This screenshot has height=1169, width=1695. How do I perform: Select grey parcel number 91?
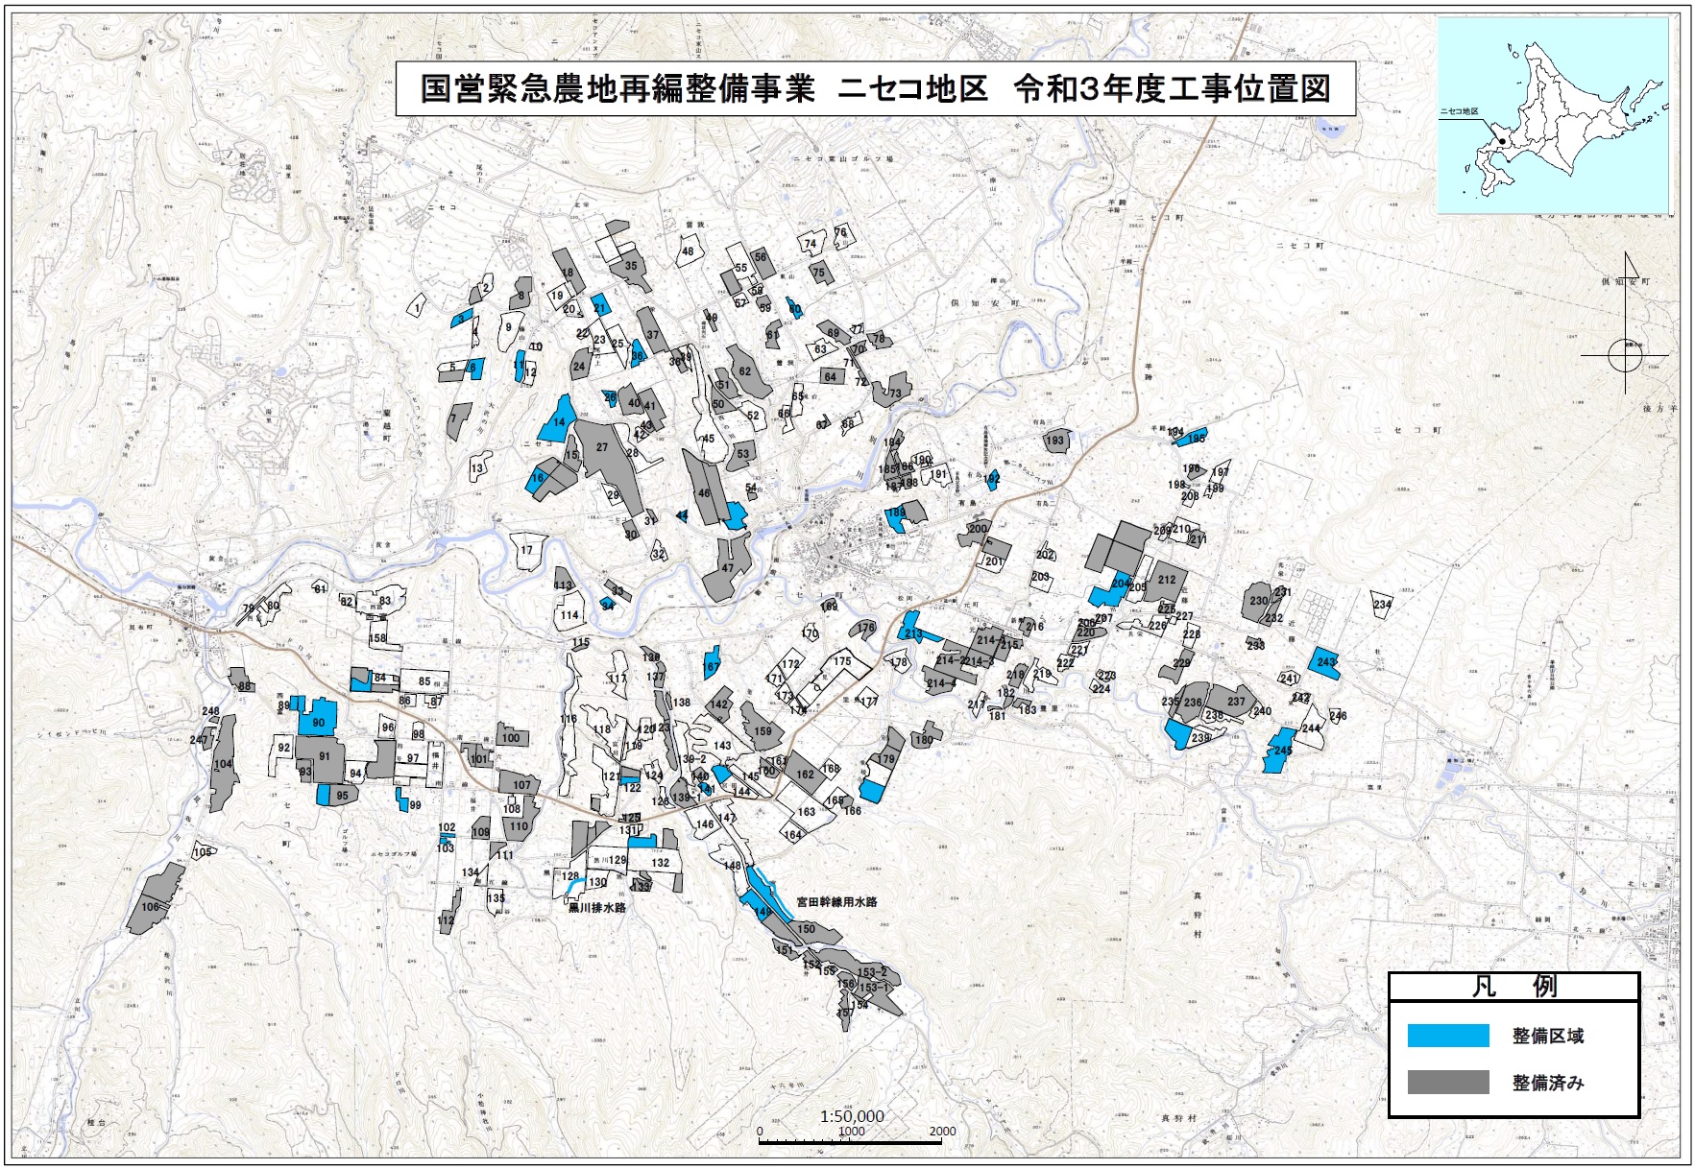click(x=322, y=757)
